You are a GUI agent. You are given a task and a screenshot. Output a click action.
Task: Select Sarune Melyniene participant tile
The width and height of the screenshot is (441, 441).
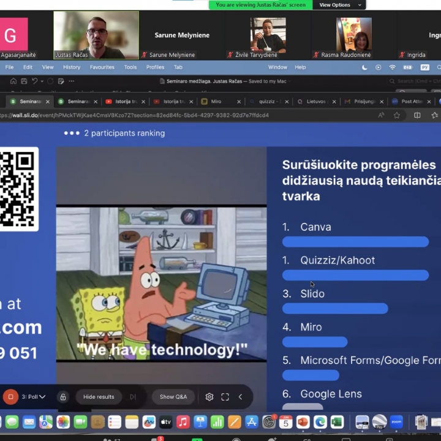point(182,35)
